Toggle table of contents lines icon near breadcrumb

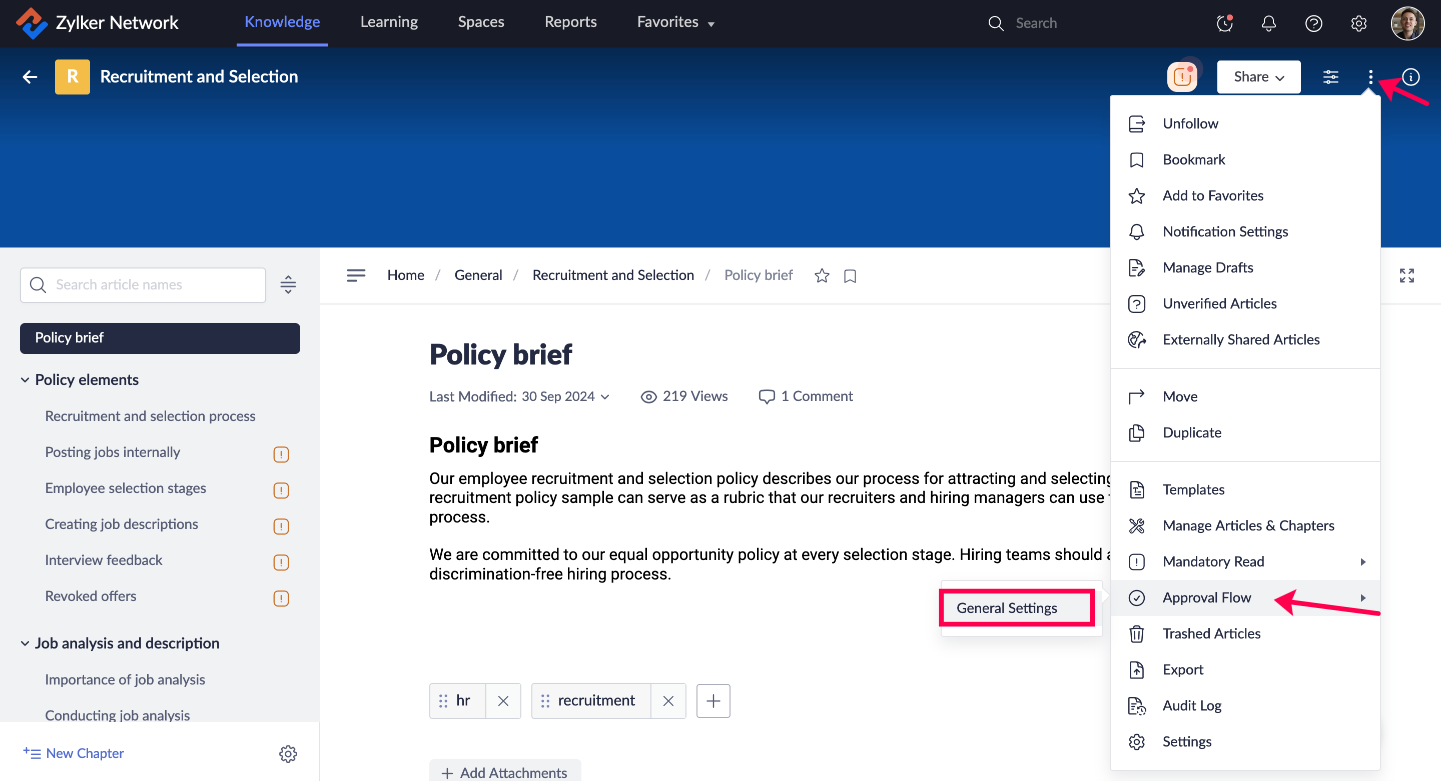click(356, 275)
